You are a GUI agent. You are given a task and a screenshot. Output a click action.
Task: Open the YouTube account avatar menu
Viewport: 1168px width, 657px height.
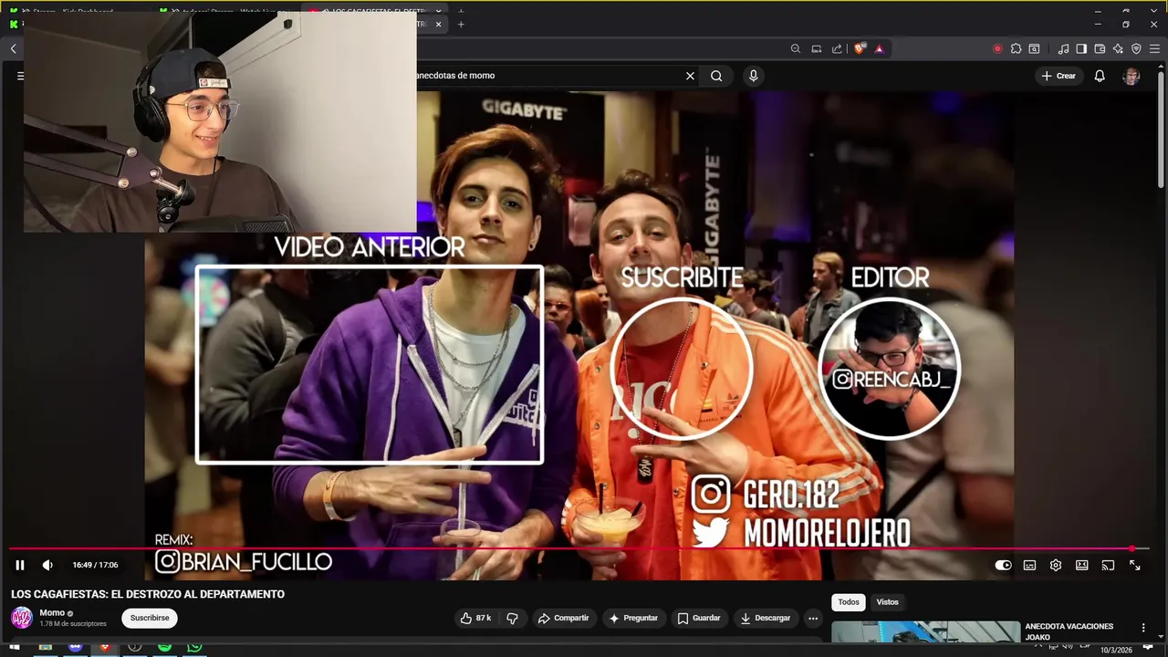[1131, 76]
